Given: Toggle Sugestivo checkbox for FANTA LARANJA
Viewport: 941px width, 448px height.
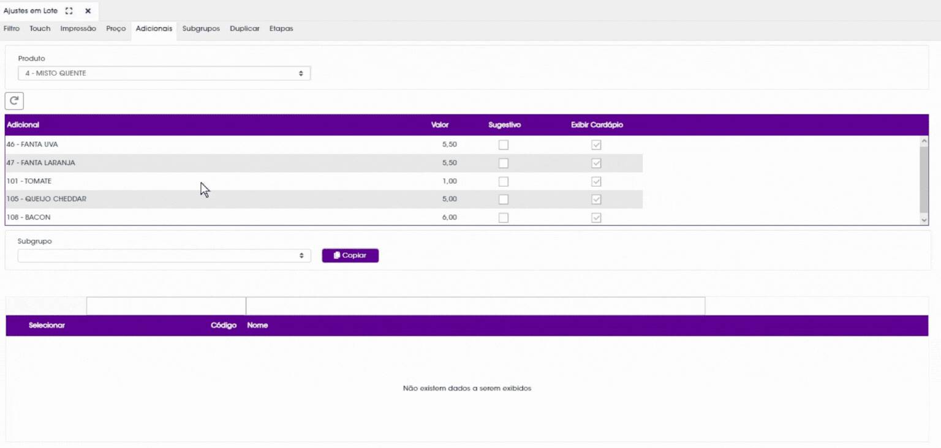Looking at the screenshot, I should (504, 163).
